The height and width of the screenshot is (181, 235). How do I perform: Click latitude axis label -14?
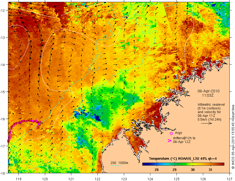coord(3,65)
